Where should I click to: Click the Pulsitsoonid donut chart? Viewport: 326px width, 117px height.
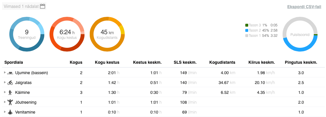click(x=300, y=34)
